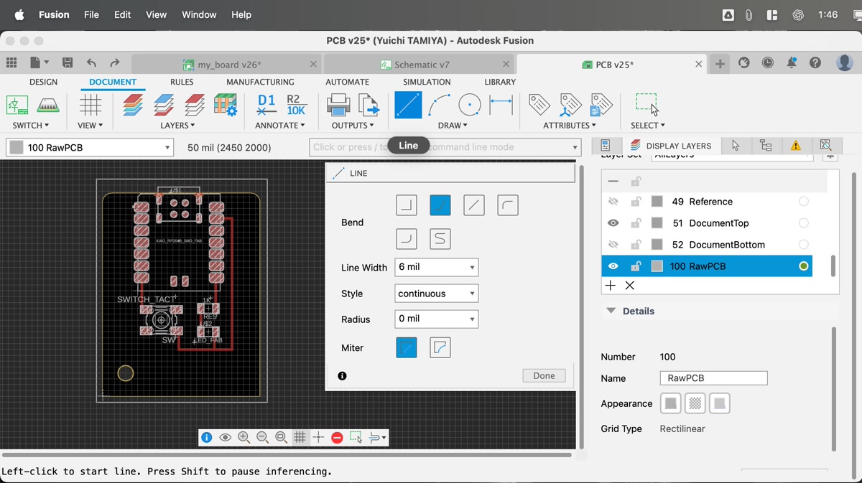Click the 3D PCB switch icon
This screenshot has width=862, height=483.
[x=48, y=105]
